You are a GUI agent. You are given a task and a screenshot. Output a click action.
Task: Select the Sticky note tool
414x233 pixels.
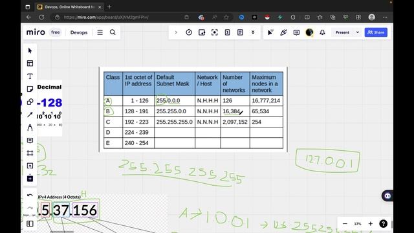30,89
